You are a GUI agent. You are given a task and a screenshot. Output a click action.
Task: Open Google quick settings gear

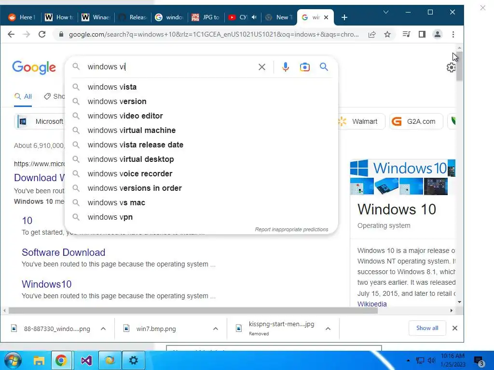(451, 67)
